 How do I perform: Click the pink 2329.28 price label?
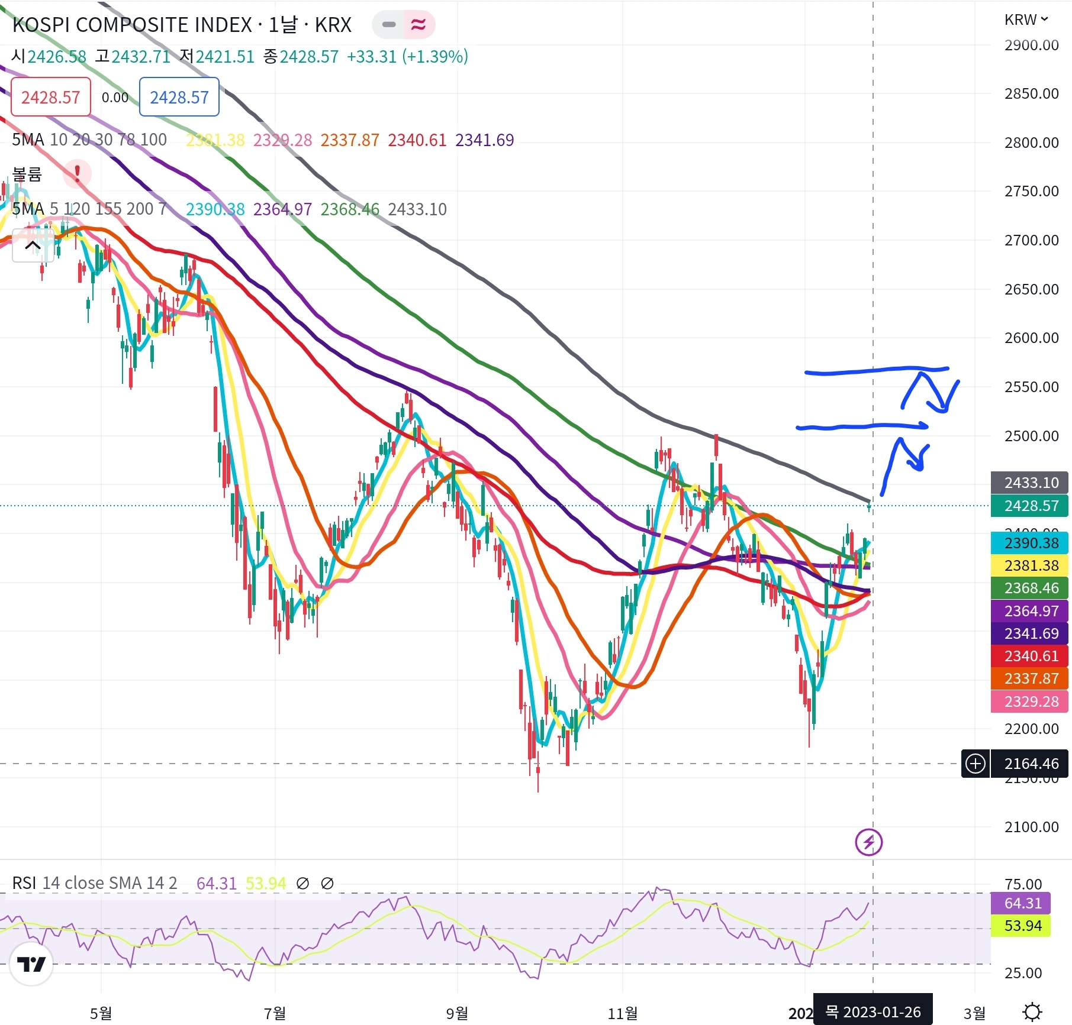pos(1029,701)
